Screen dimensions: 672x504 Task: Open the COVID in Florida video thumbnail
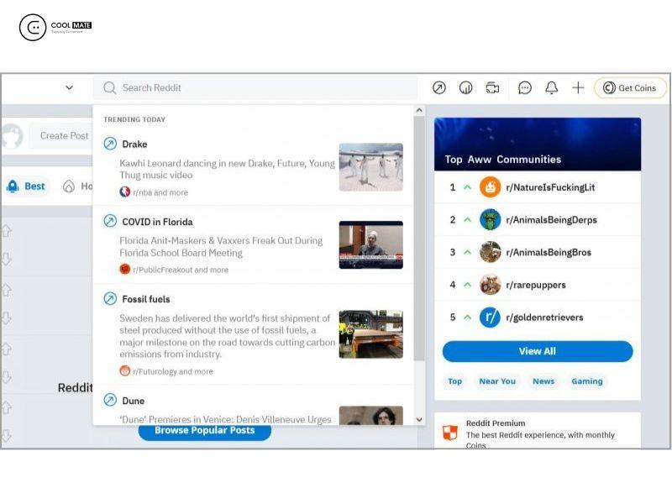tap(370, 244)
